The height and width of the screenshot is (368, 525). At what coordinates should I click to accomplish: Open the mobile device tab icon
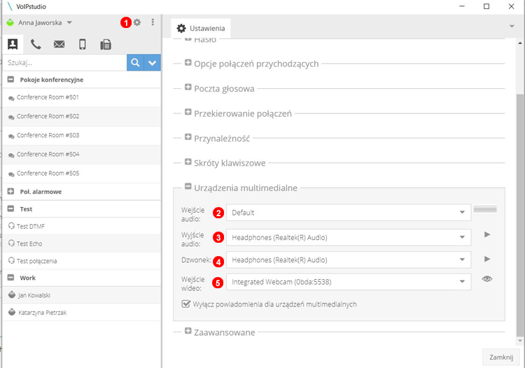tap(82, 44)
